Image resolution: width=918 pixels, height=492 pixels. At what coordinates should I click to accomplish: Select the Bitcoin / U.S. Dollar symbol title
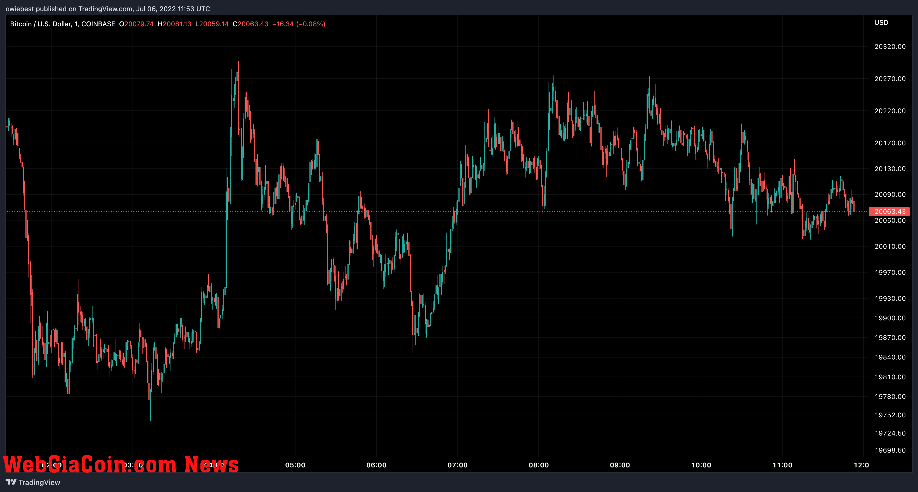(62, 24)
